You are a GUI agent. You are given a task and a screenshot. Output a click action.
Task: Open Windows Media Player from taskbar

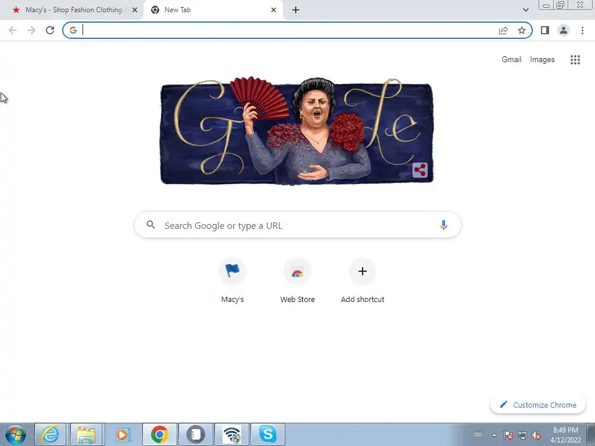(x=122, y=434)
